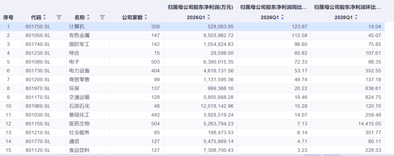Click quarter-over-quarter value 636.61
Image resolution: width=394 pixels, height=156 pixels.
373,88
